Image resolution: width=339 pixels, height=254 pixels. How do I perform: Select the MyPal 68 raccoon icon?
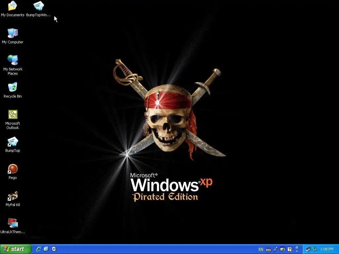(x=13, y=199)
